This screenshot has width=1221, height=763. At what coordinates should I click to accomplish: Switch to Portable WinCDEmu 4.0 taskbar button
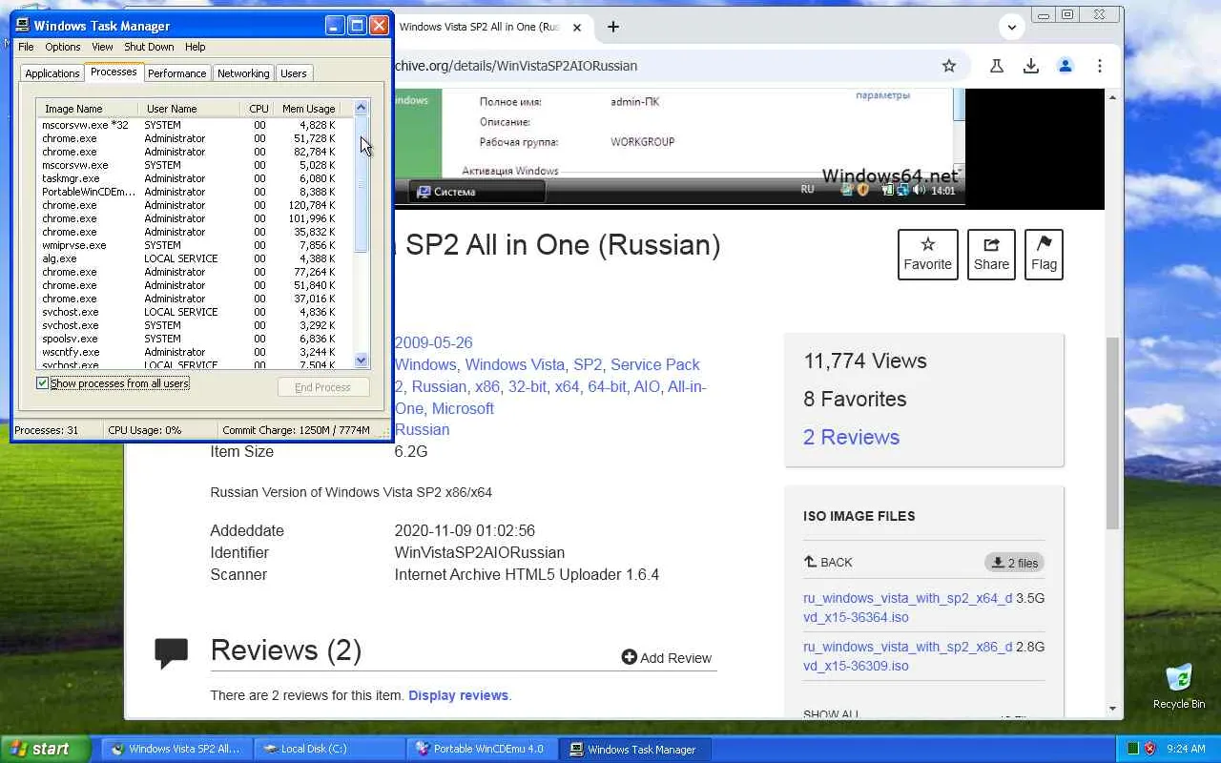(483, 749)
